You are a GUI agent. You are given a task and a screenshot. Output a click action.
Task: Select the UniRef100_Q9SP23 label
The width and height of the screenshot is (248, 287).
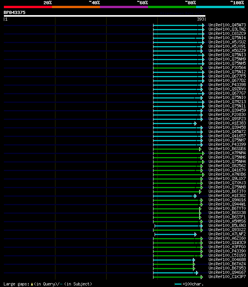point(227,119)
